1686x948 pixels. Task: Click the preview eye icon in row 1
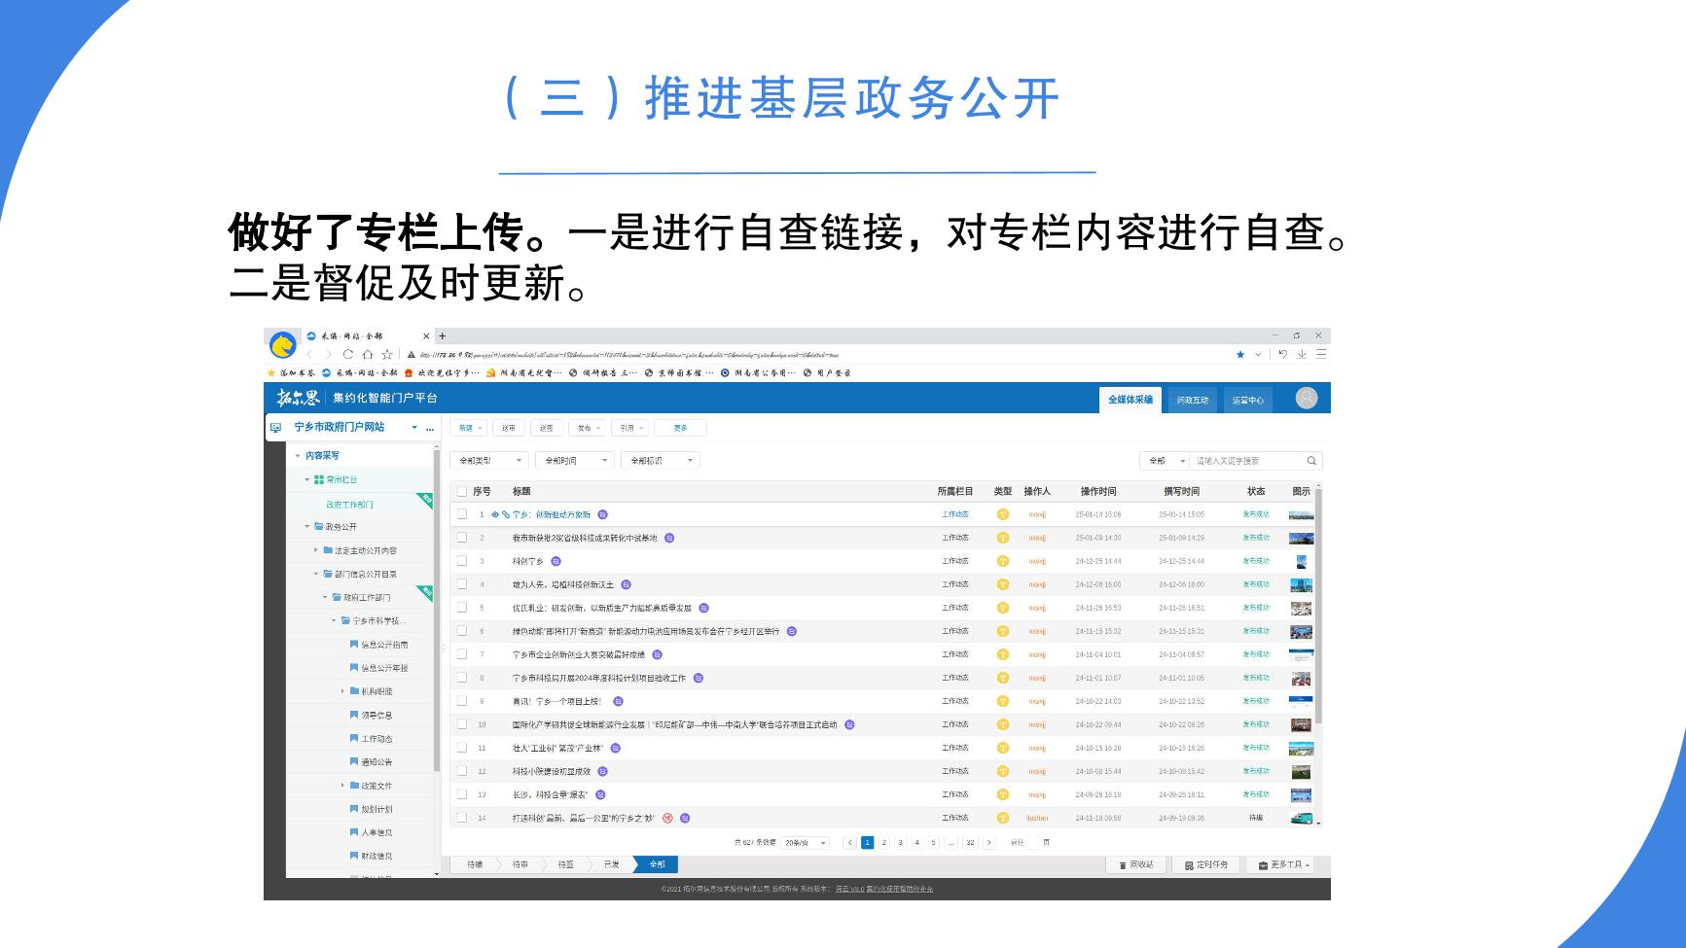point(495,514)
